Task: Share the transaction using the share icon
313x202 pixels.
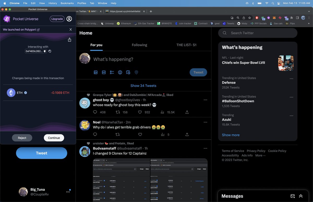Action: pos(70,40)
